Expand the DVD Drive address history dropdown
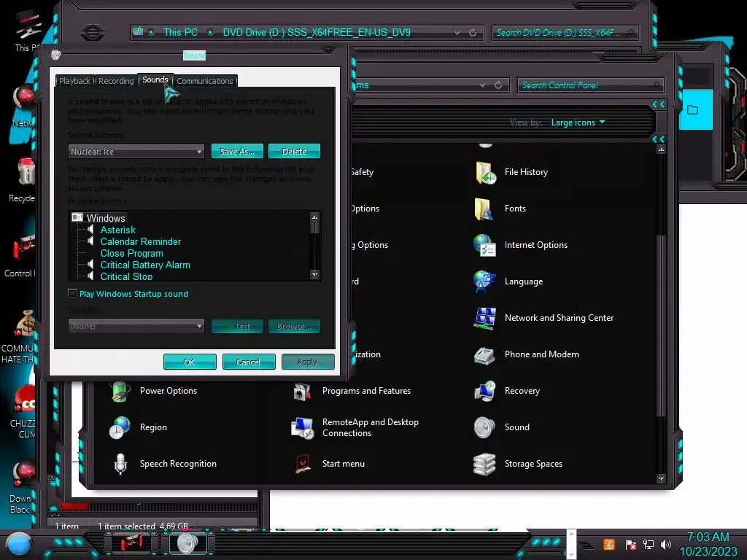The image size is (747, 560). [457, 32]
